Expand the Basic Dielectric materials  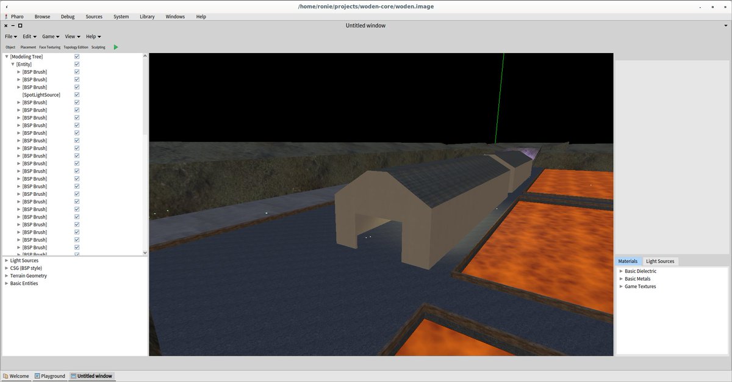pos(621,271)
